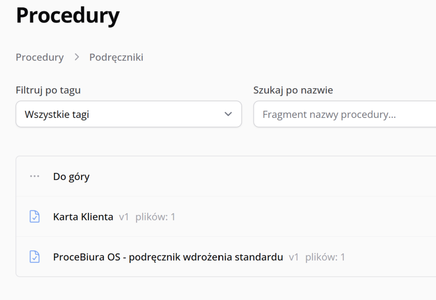Click the breadcrumb separator chevron icon
Viewport: 436px width, 300px height.
click(77, 57)
